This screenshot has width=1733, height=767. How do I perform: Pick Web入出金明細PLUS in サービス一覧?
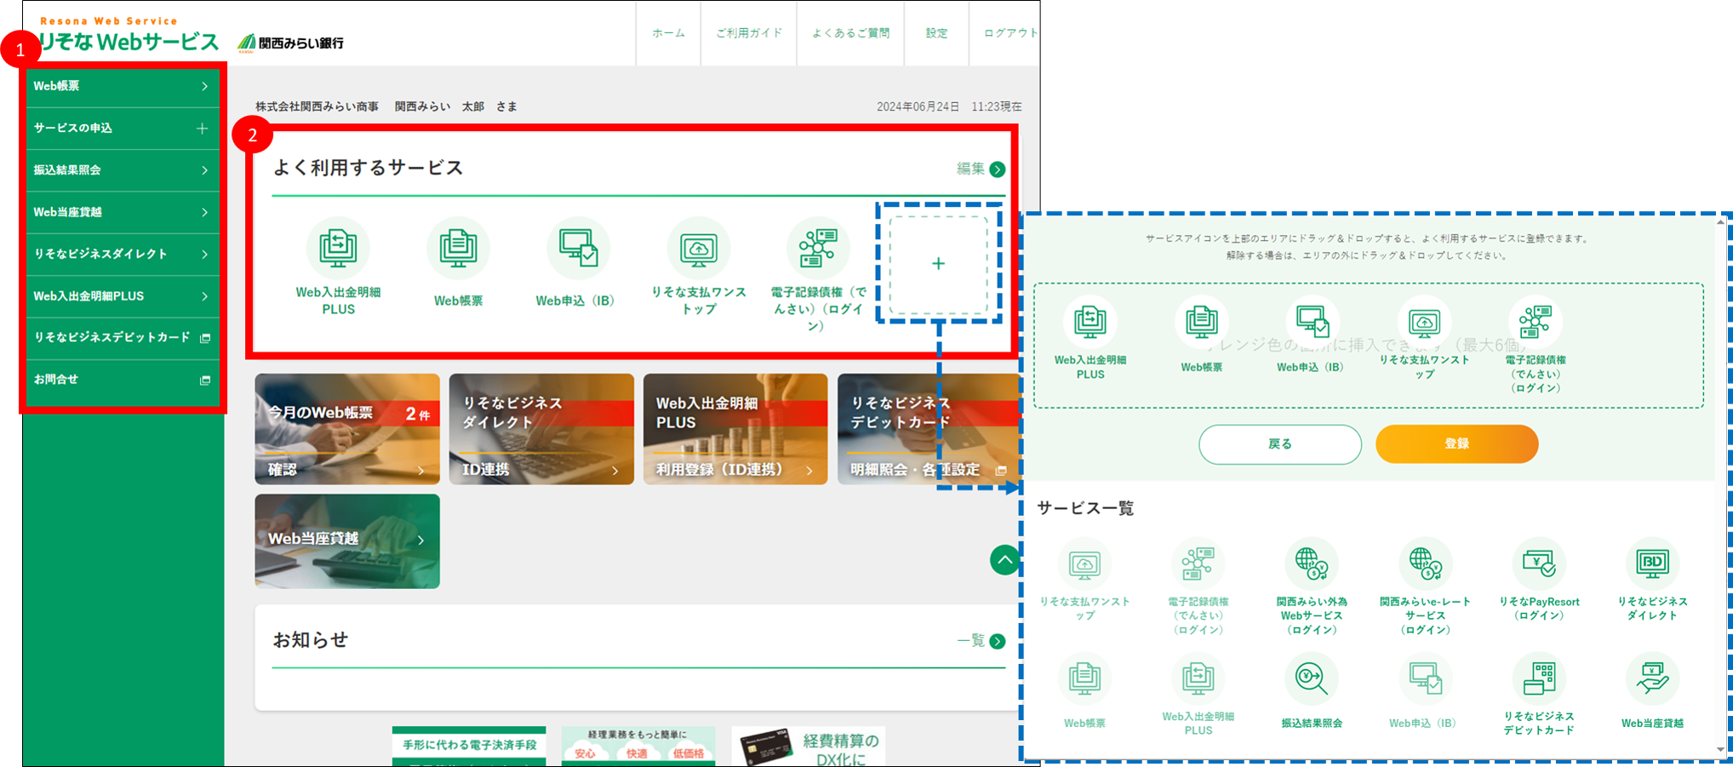point(1198,679)
